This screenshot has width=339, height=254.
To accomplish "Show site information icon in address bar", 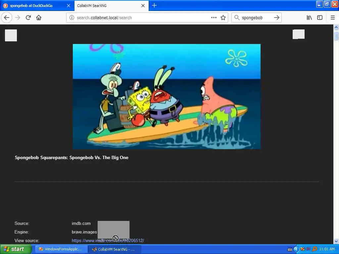I will point(72,18).
